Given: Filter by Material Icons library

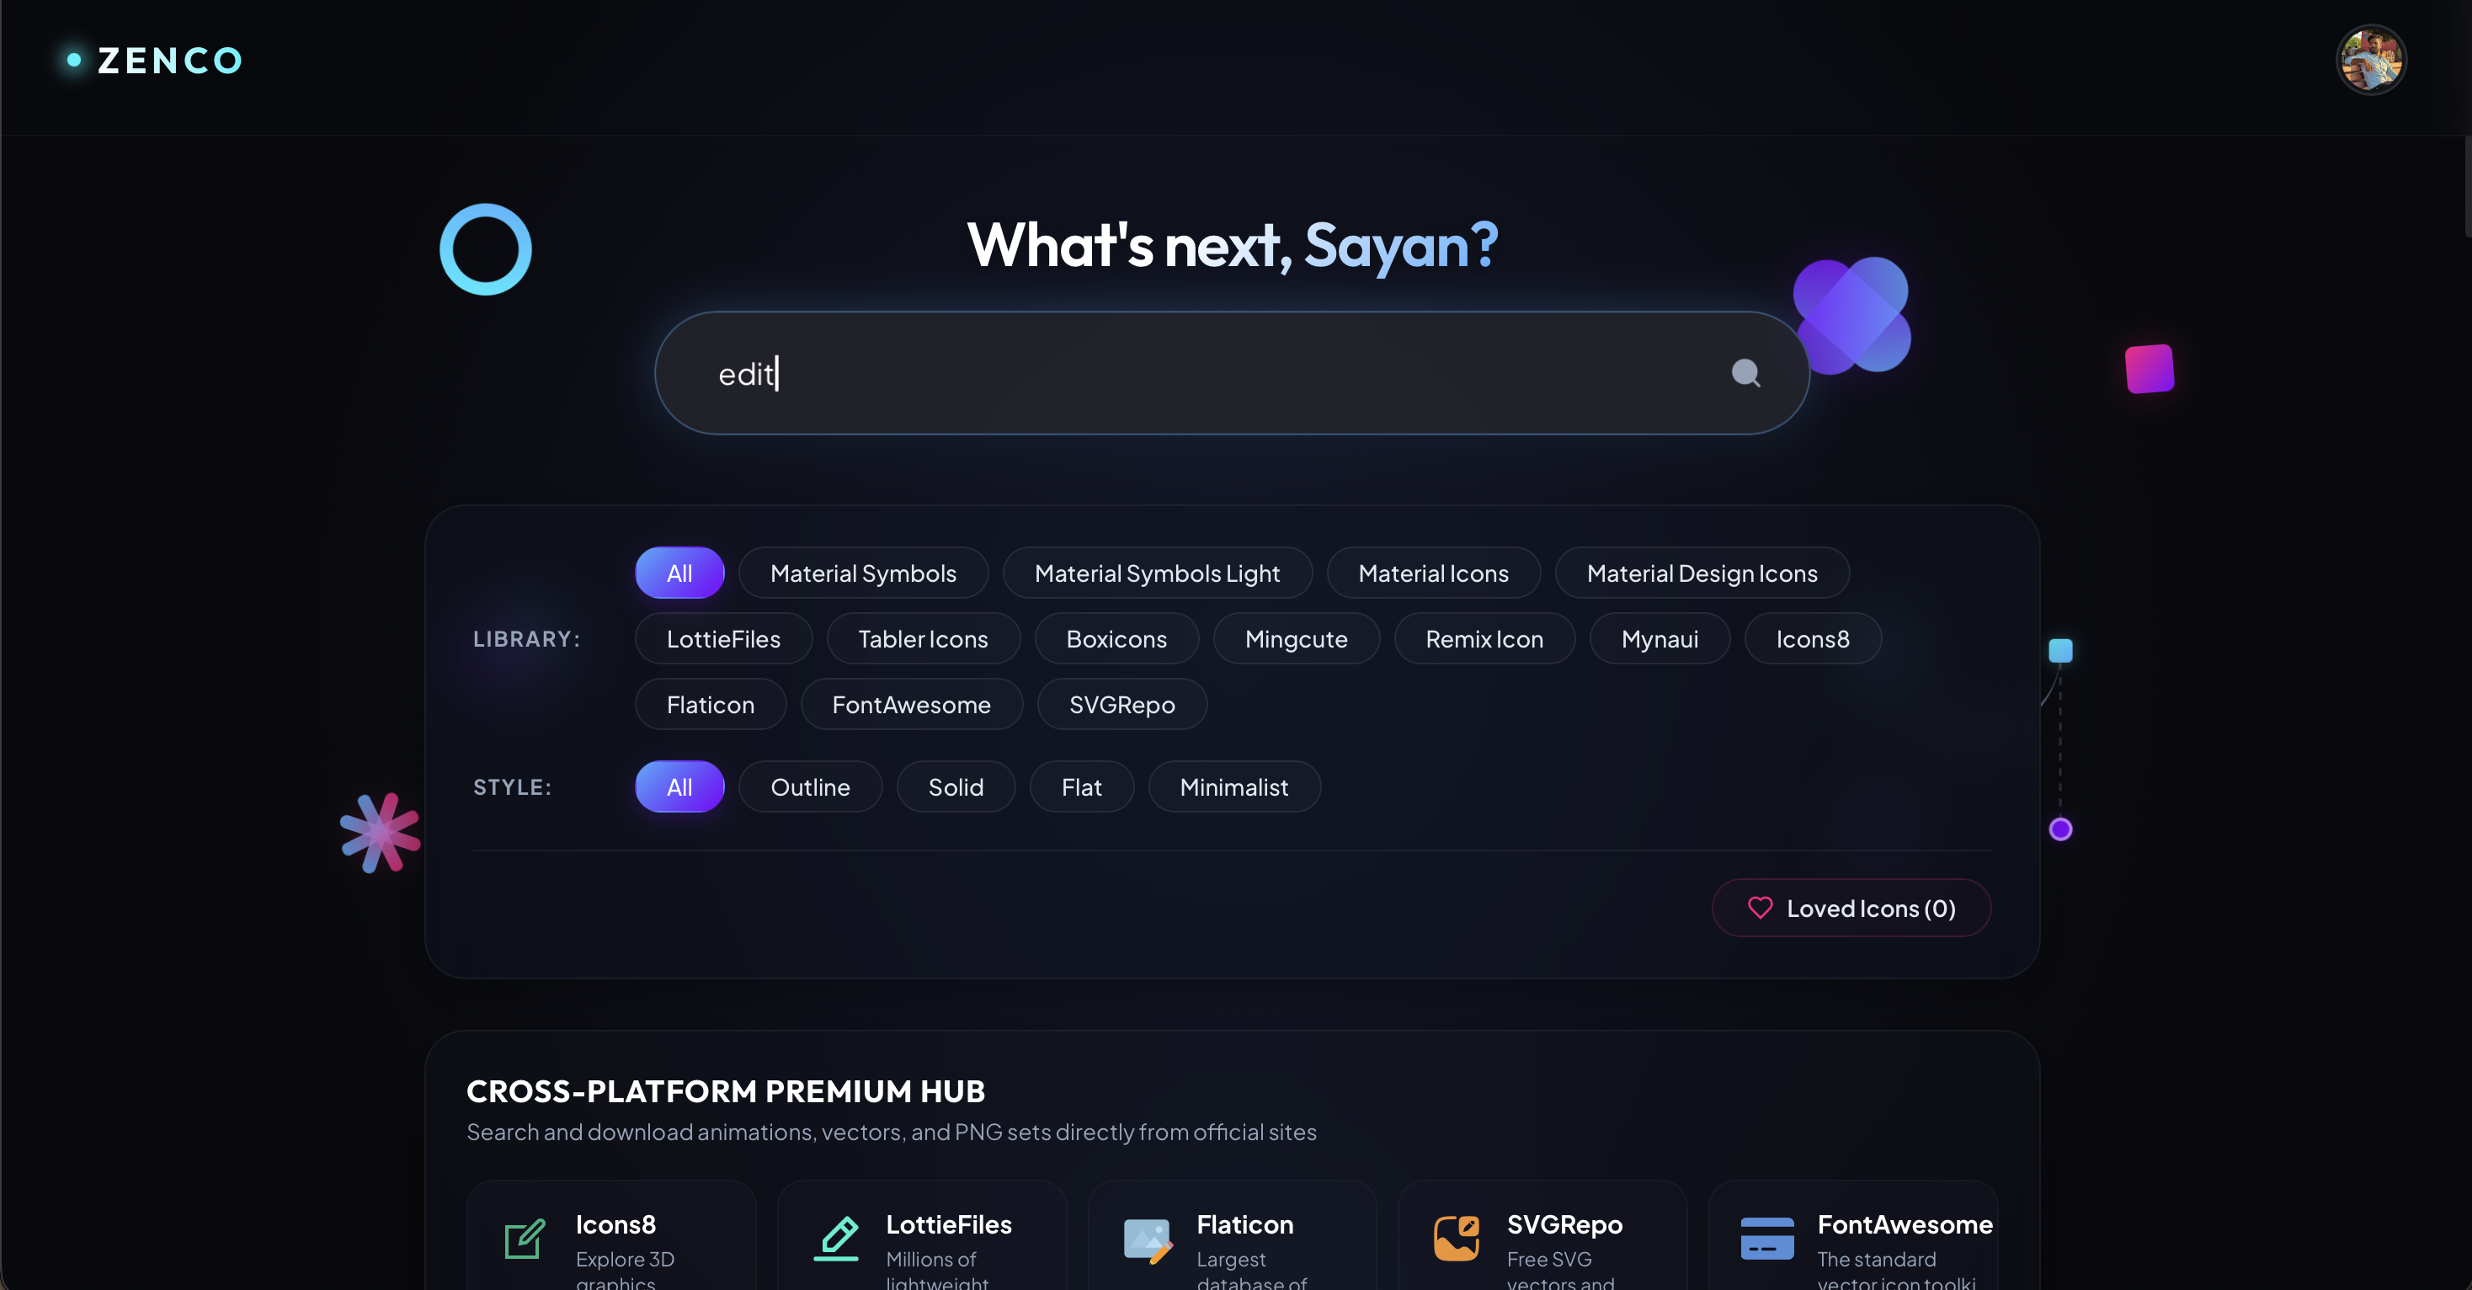Looking at the screenshot, I should click(1433, 573).
